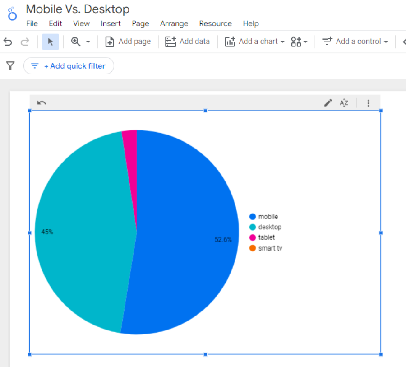
Task: Click the smart tv legend orange dot
Action: (253, 248)
